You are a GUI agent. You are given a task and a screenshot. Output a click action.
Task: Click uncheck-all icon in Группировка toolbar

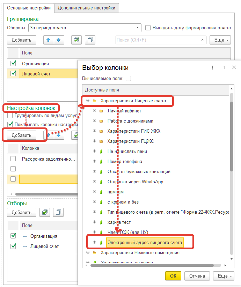coord(90,40)
